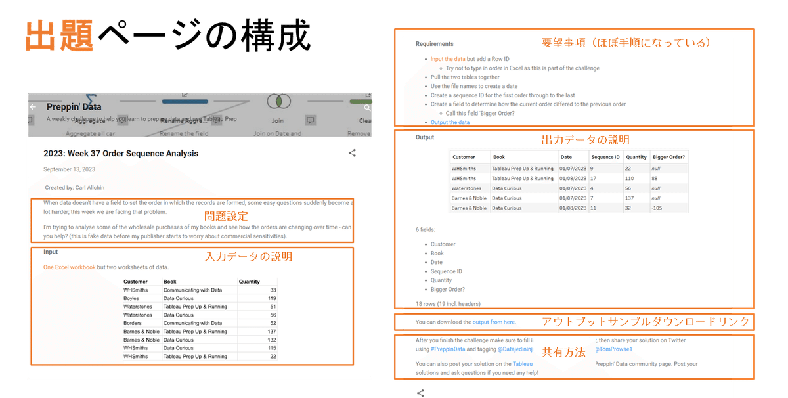
Task: Open the 'Input the data' link
Action: coord(448,59)
